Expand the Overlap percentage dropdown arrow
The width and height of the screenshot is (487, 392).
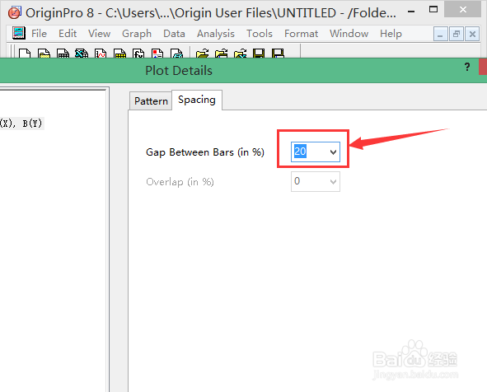point(333,181)
